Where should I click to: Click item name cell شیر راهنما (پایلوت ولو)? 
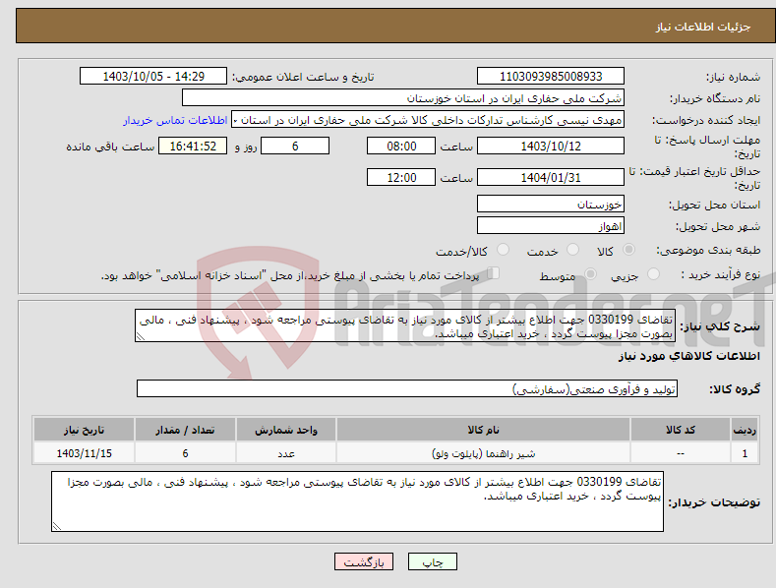pyautogui.click(x=483, y=453)
